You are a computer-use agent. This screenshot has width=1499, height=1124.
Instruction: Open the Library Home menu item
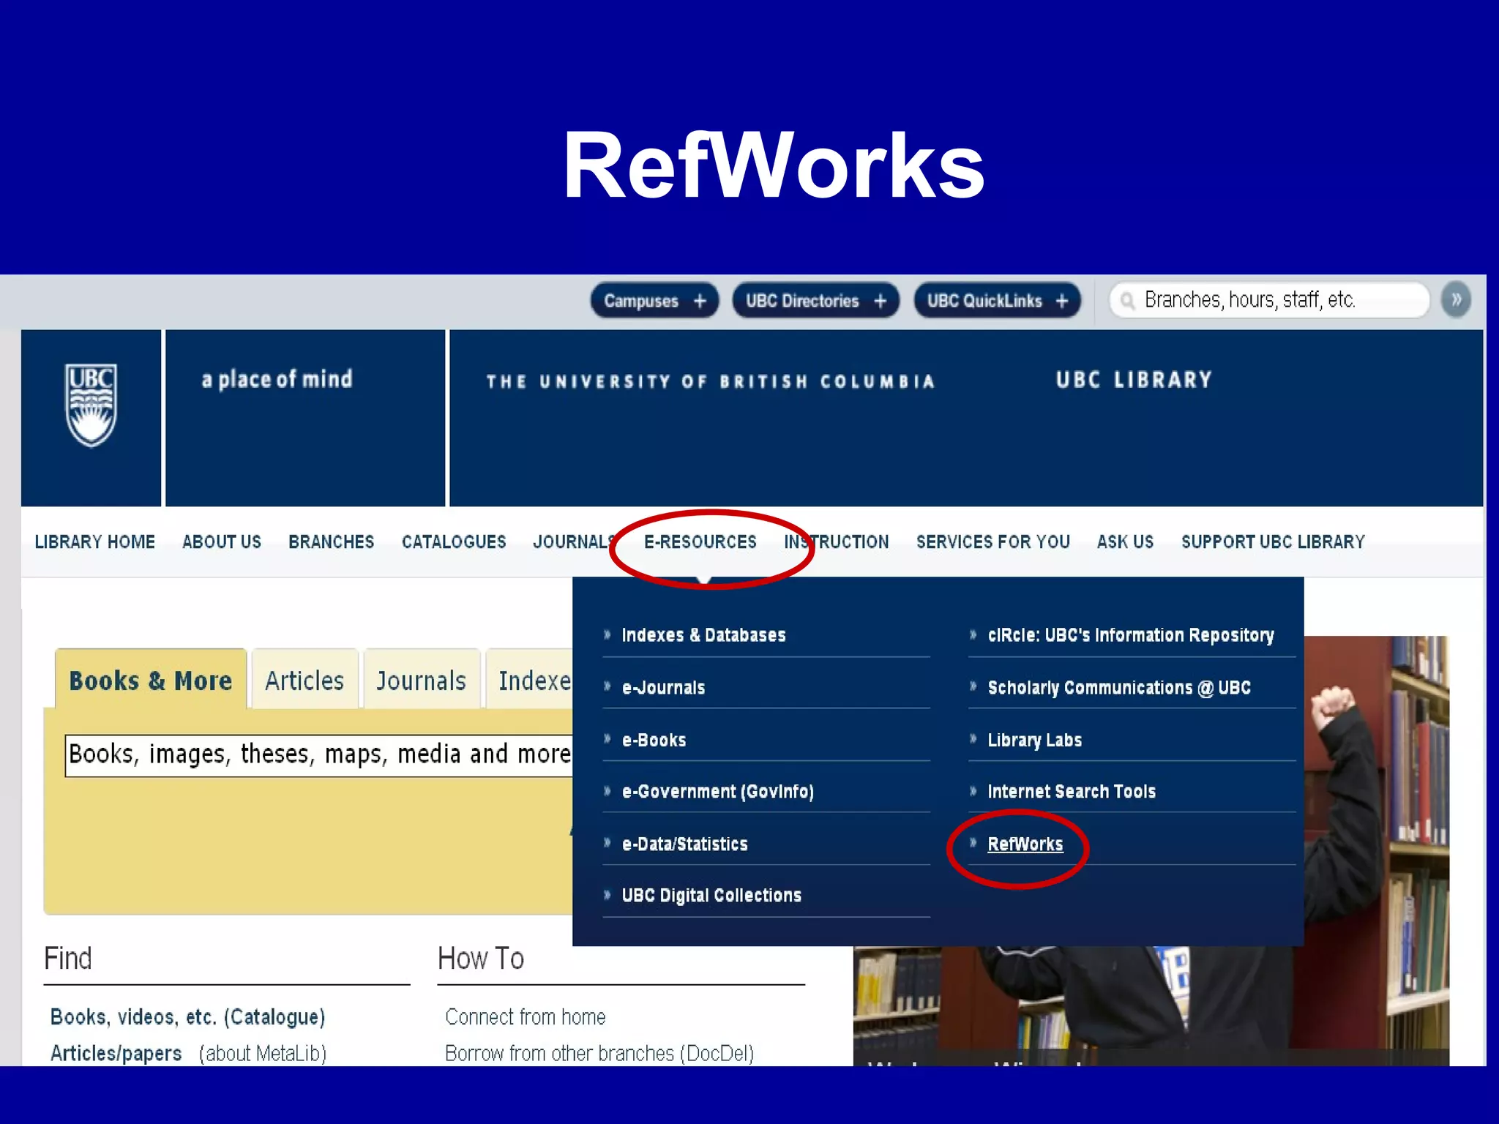(95, 542)
